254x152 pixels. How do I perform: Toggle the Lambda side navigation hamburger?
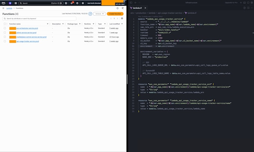(x=3, y=8)
